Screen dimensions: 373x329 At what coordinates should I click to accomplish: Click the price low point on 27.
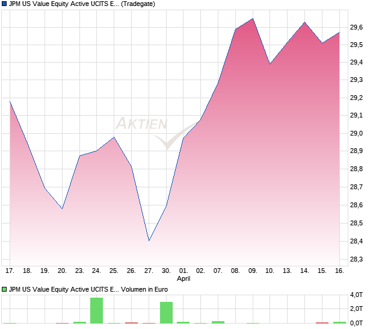tap(149, 240)
